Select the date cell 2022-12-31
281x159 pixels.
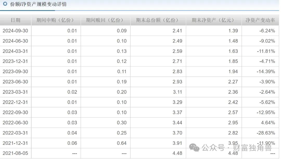pos(15,102)
